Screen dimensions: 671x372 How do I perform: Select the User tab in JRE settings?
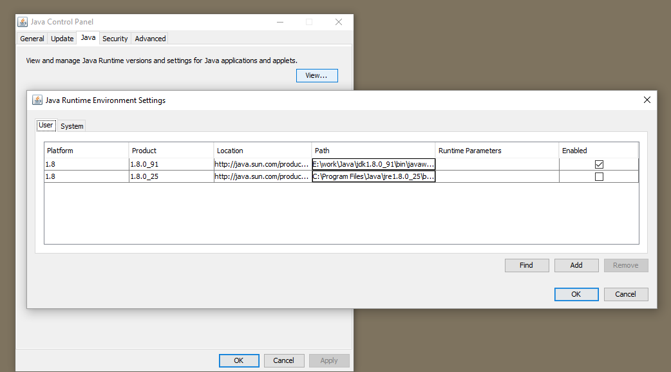pyautogui.click(x=46, y=126)
